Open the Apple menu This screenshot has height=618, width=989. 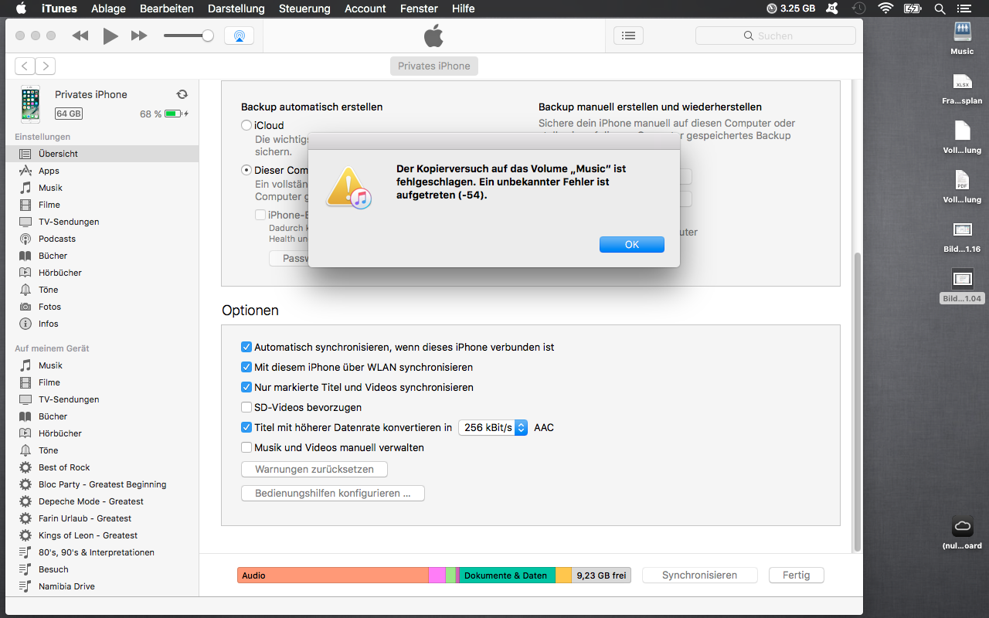click(x=21, y=8)
